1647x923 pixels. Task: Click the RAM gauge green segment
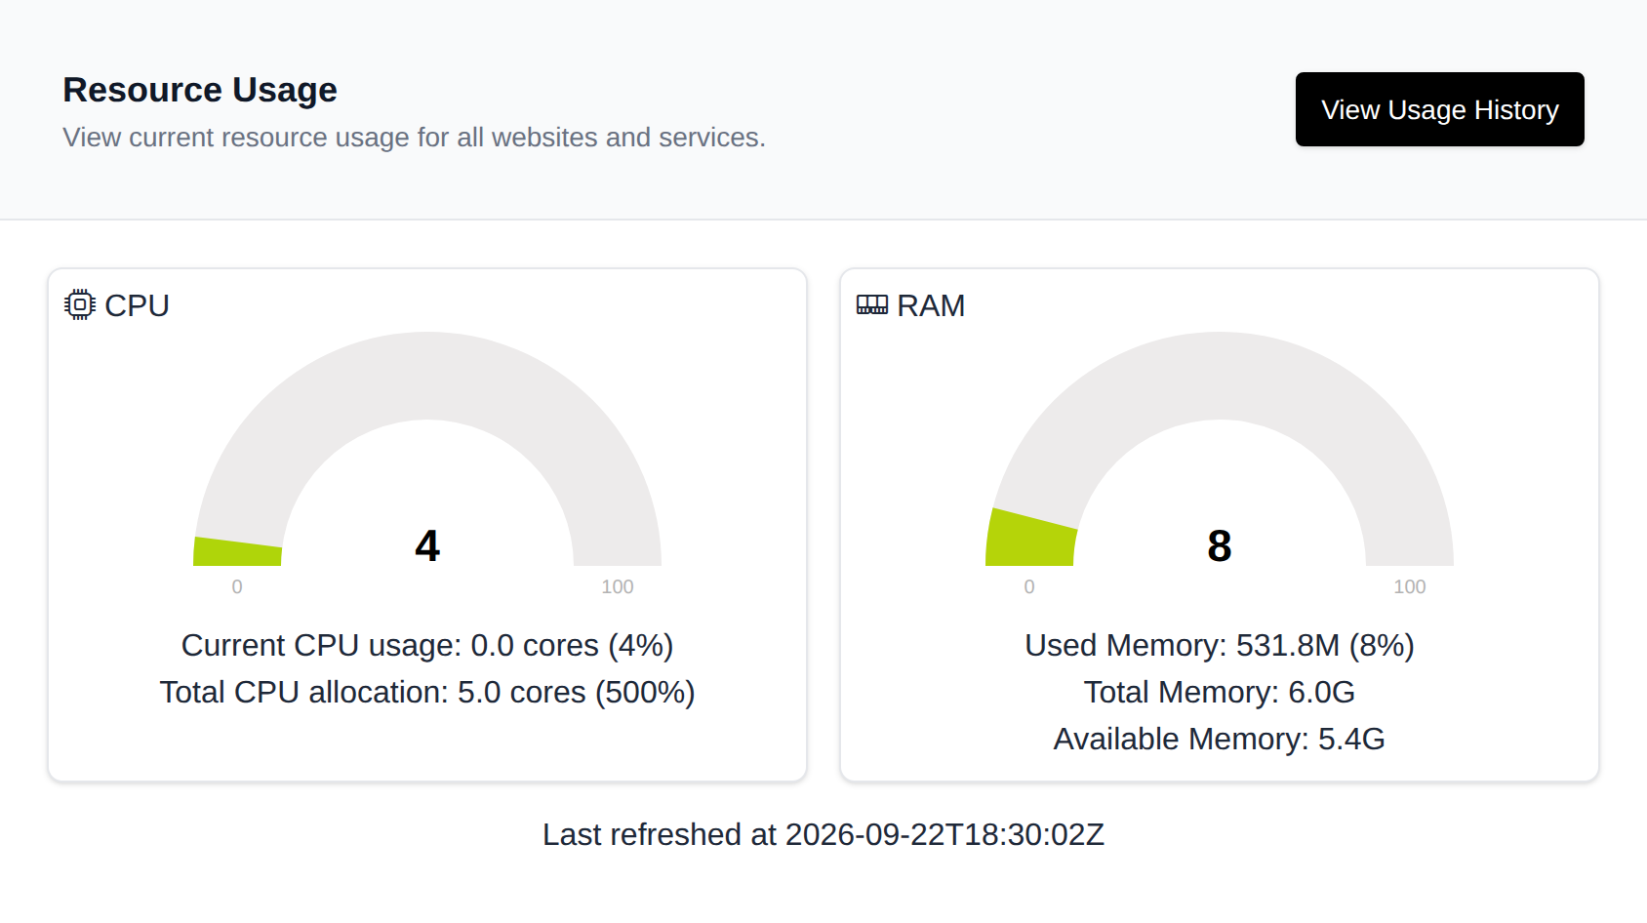click(1030, 539)
